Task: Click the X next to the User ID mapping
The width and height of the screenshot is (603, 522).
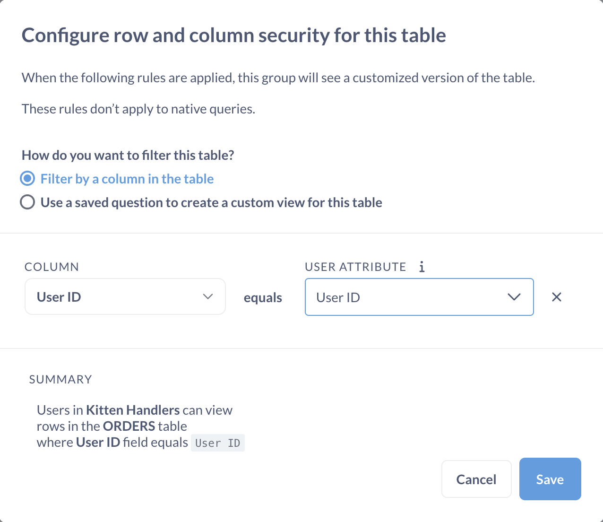Action: click(556, 297)
